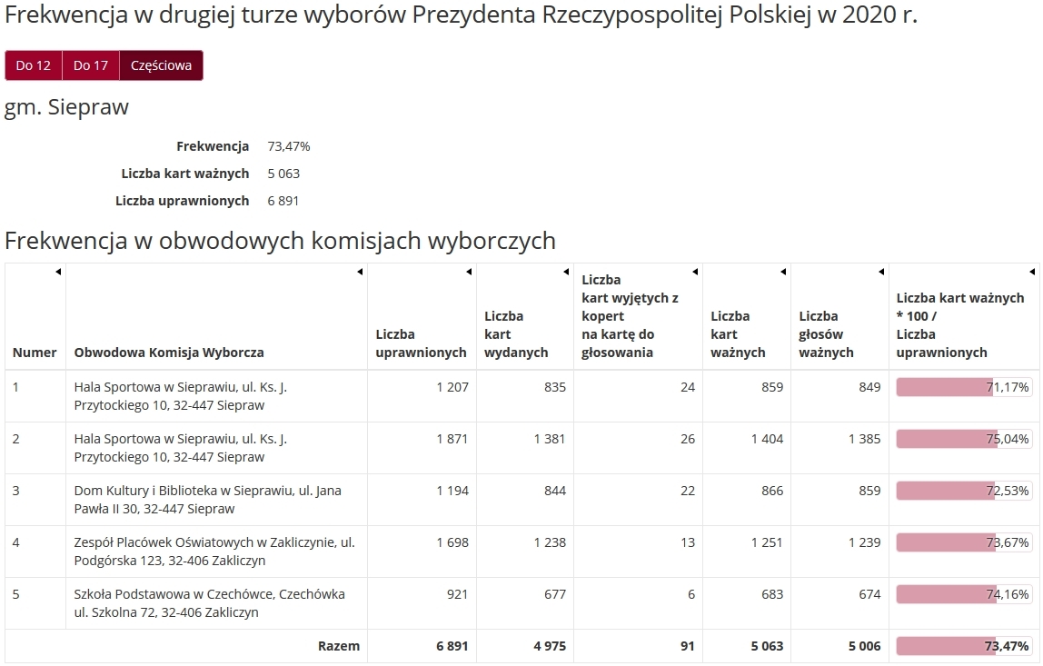This screenshot has height=666, width=1043.
Task: Select the Częściowa turnout tab
Action: point(161,65)
